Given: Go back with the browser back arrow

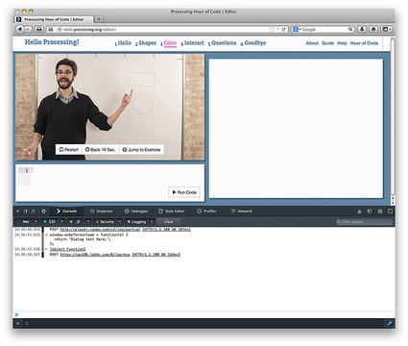Looking at the screenshot, I should [19, 29].
